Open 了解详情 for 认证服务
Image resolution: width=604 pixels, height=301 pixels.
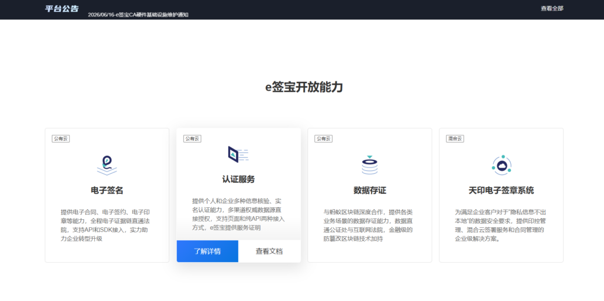(208, 252)
